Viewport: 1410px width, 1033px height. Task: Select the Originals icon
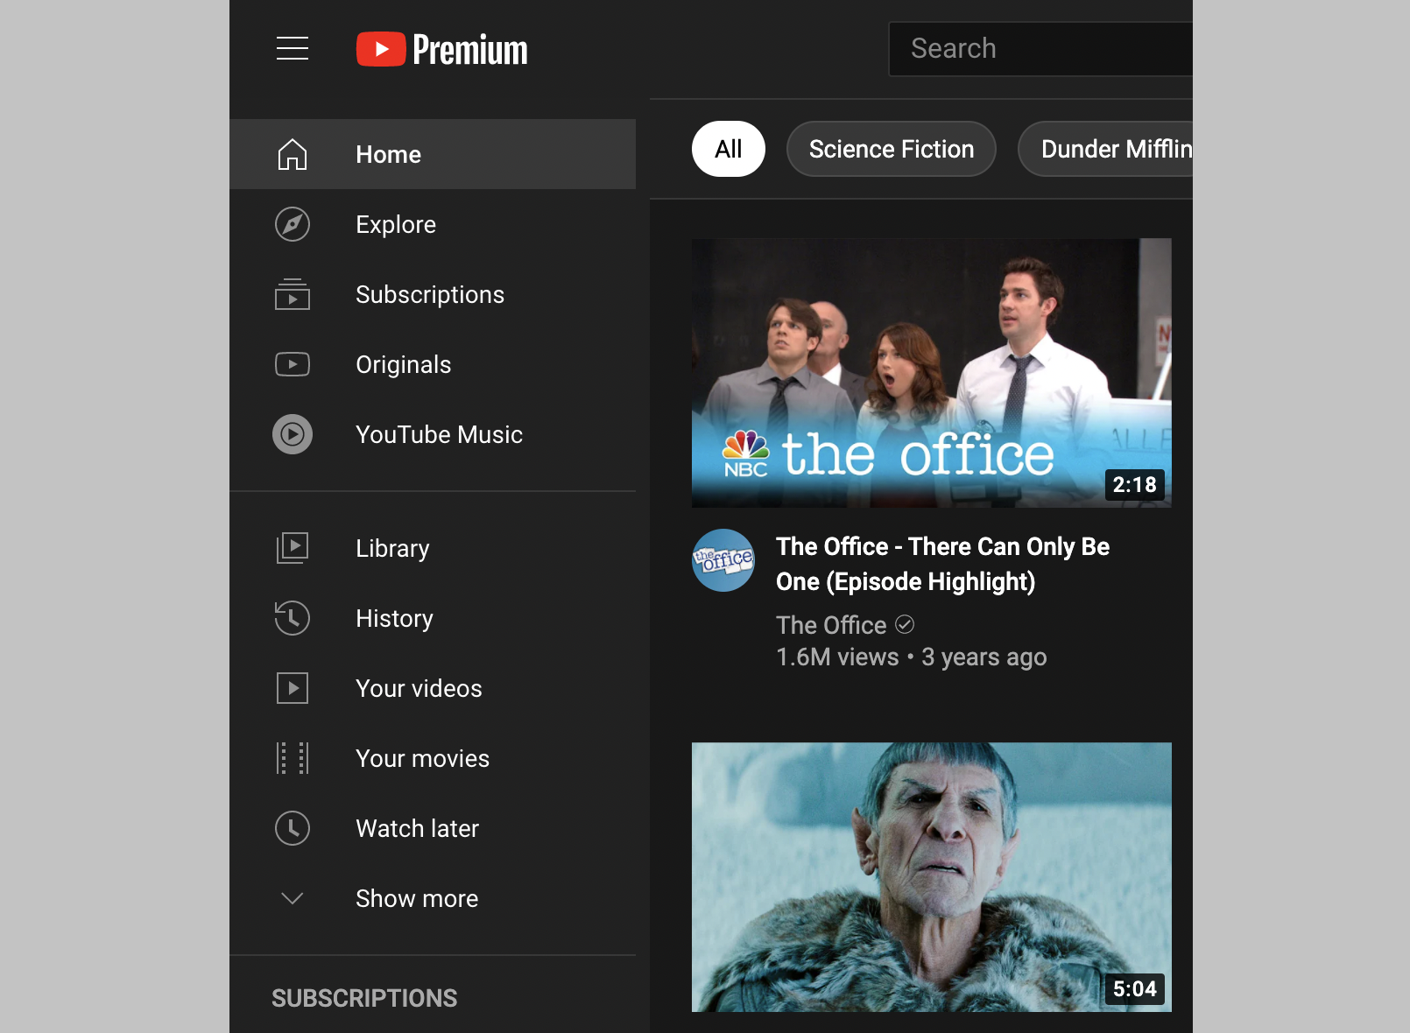[292, 364]
